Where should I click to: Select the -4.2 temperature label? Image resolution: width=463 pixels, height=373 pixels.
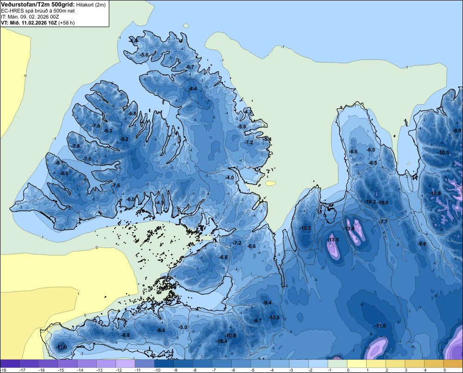tap(249, 112)
